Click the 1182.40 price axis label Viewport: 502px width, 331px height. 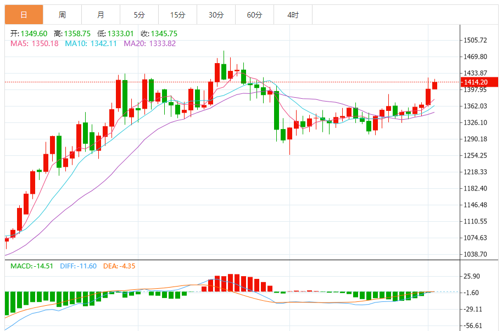476,188
